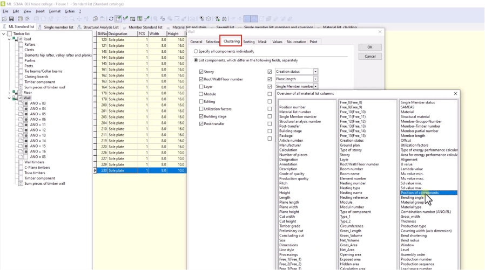
Task: Open the Plane length dropdown
Action: [x=315, y=79]
